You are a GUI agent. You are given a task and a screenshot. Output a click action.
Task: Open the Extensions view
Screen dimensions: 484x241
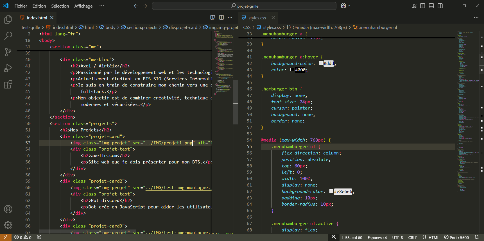coord(8,85)
